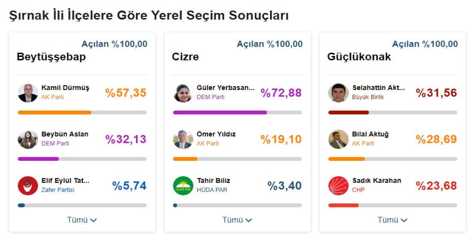Expand Tümü under Cizre results
The image size is (473, 236).
coord(237,220)
